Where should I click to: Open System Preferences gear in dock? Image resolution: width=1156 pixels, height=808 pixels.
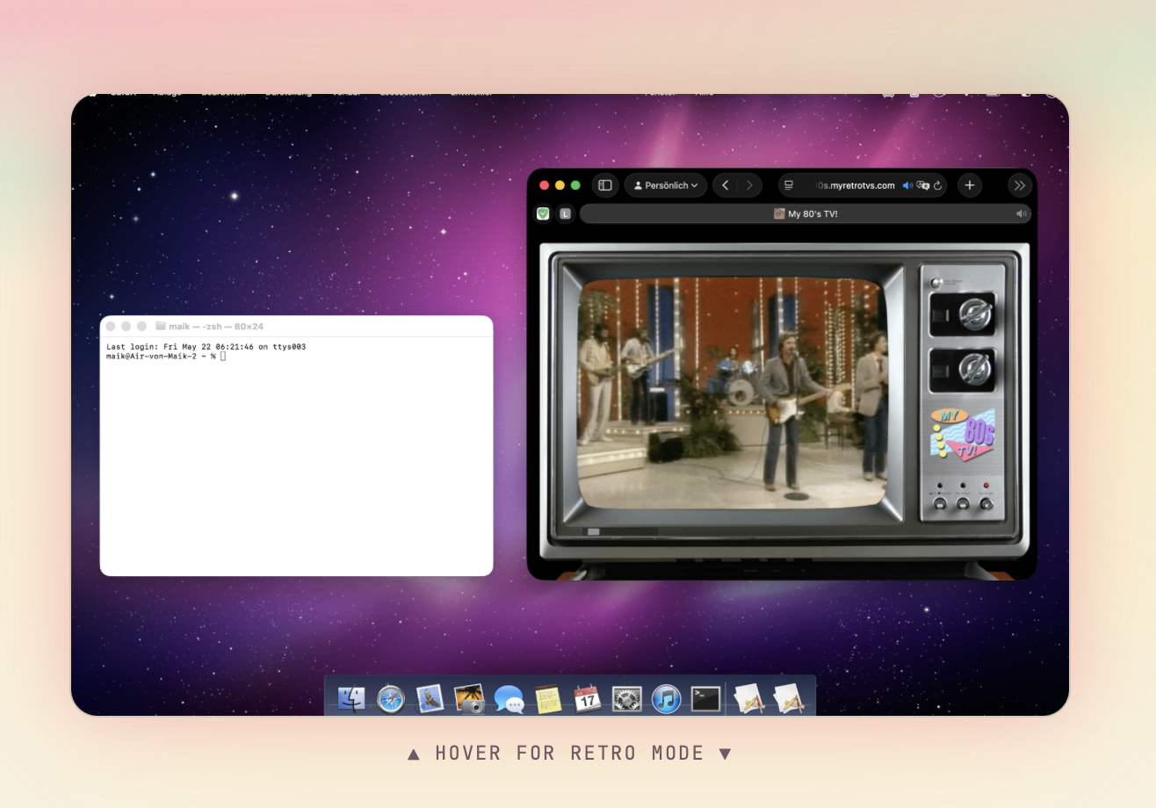pos(626,699)
